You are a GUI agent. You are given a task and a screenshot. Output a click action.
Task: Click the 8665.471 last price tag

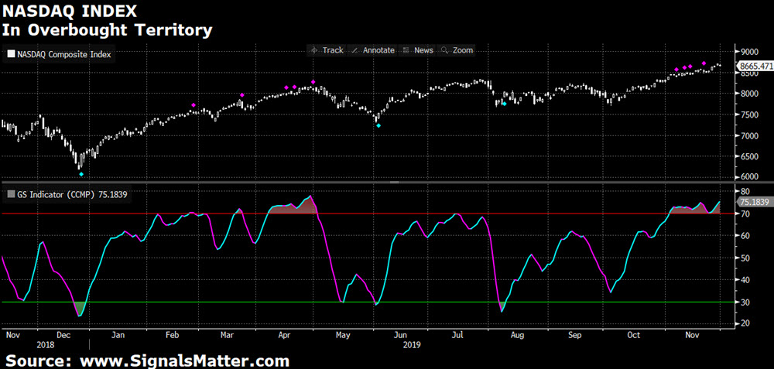(755, 65)
